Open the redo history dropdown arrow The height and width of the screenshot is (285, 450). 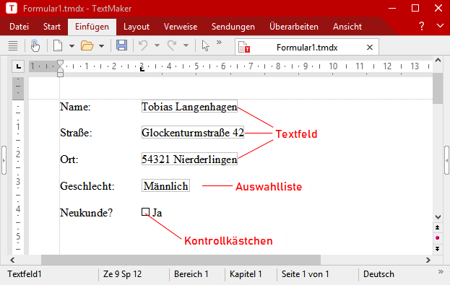tap(186, 45)
